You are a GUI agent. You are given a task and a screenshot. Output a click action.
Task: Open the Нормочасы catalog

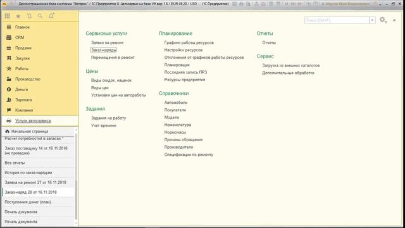click(x=175, y=132)
